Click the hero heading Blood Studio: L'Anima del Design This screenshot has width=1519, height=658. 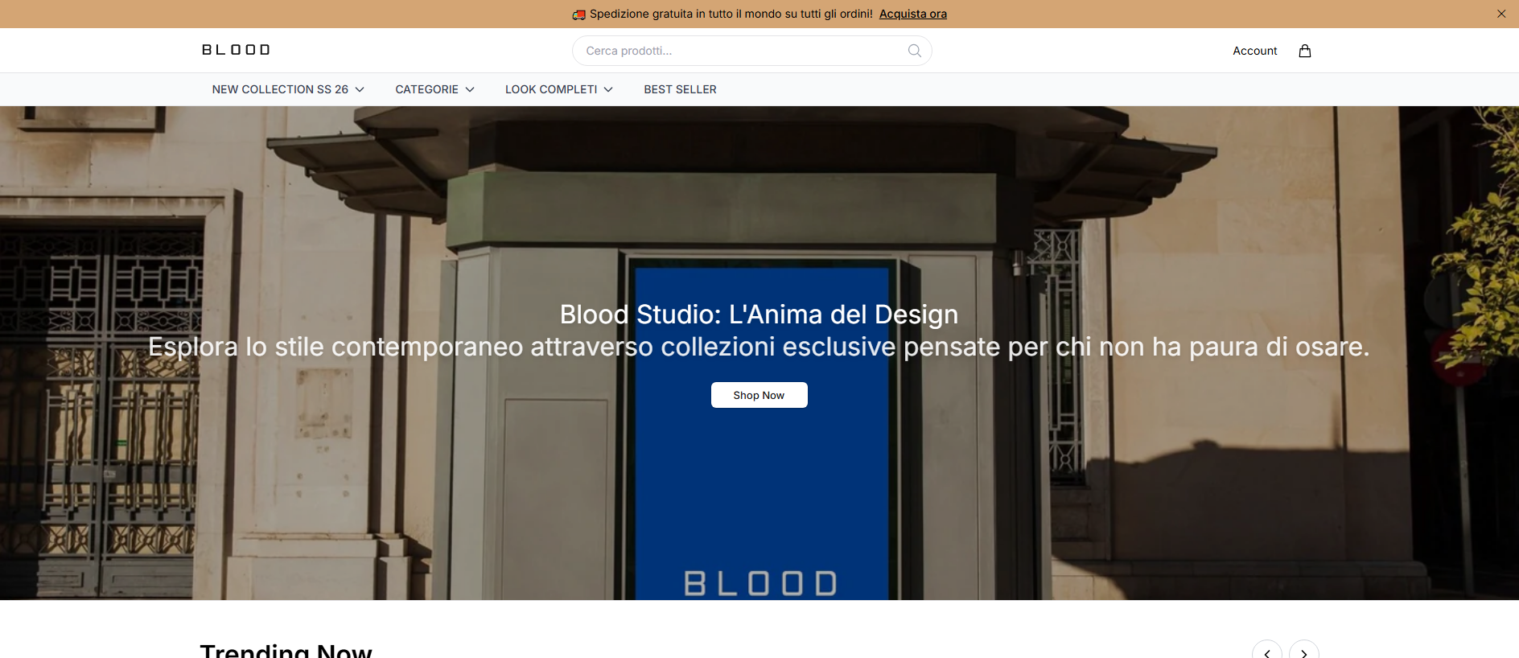tap(759, 314)
